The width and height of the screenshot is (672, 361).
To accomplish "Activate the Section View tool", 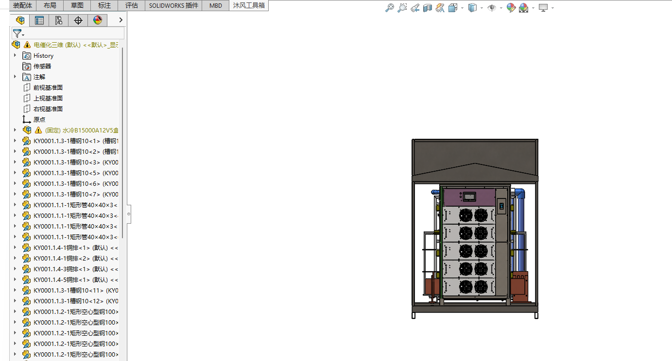I will [x=427, y=8].
